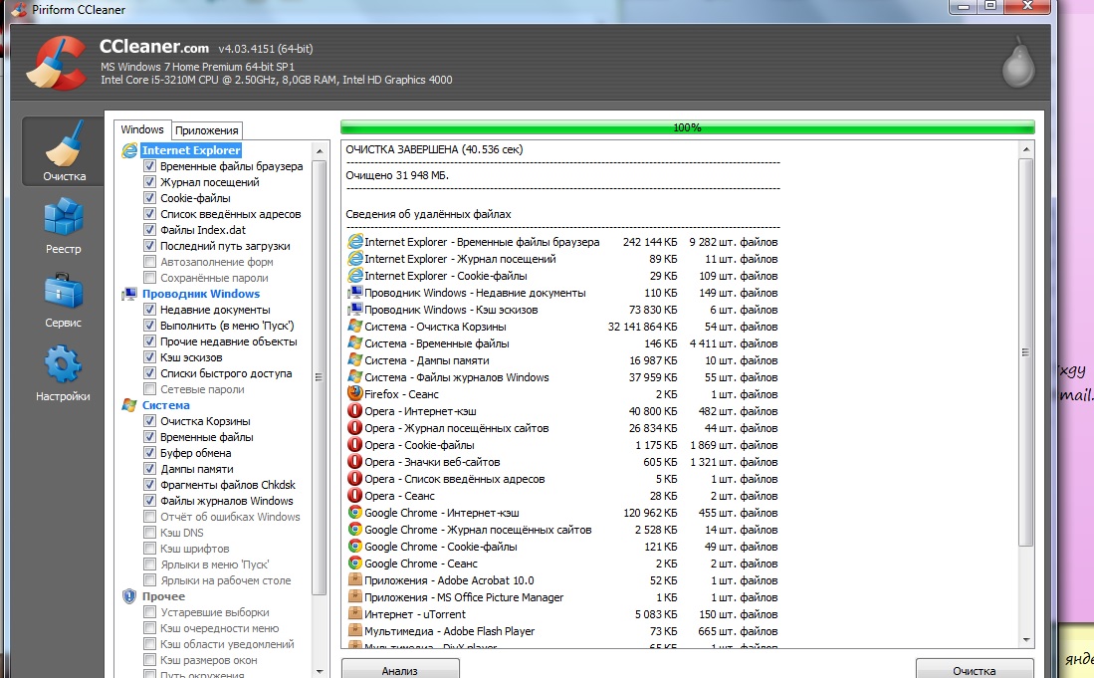Select Проводник Windows tree heading
This screenshot has width=1094, height=678.
pyautogui.click(x=201, y=294)
